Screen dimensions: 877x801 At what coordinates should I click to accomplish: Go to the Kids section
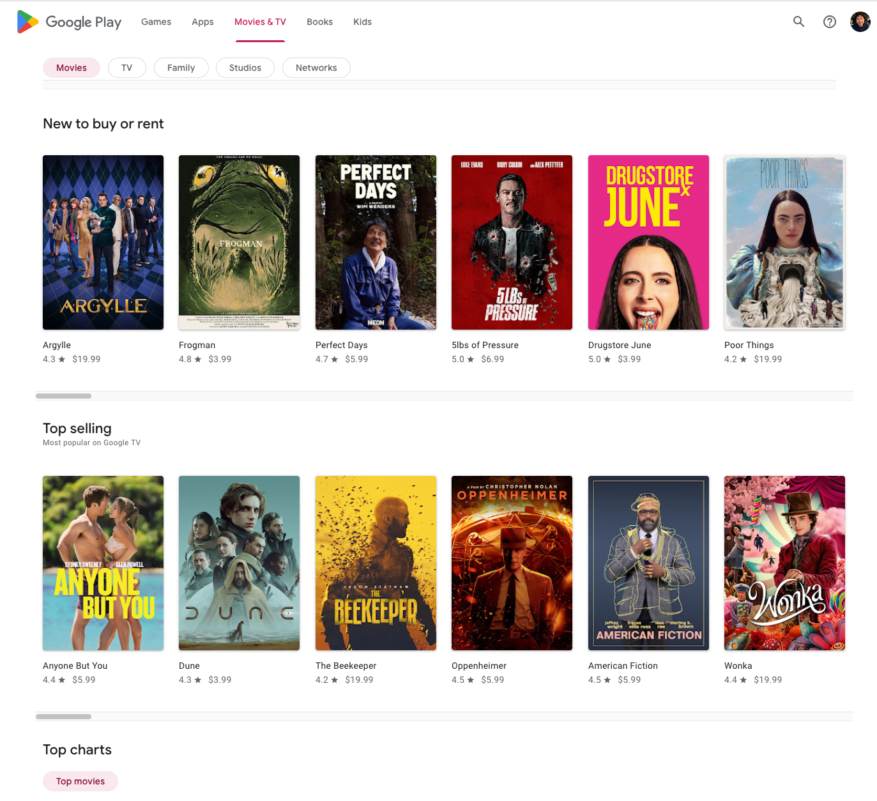tap(362, 22)
